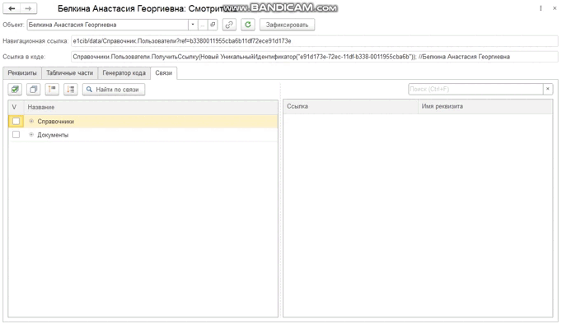The width and height of the screenshot is (562, 324).
Task: Click the Навигационная ссылка field
Action: 314,41
